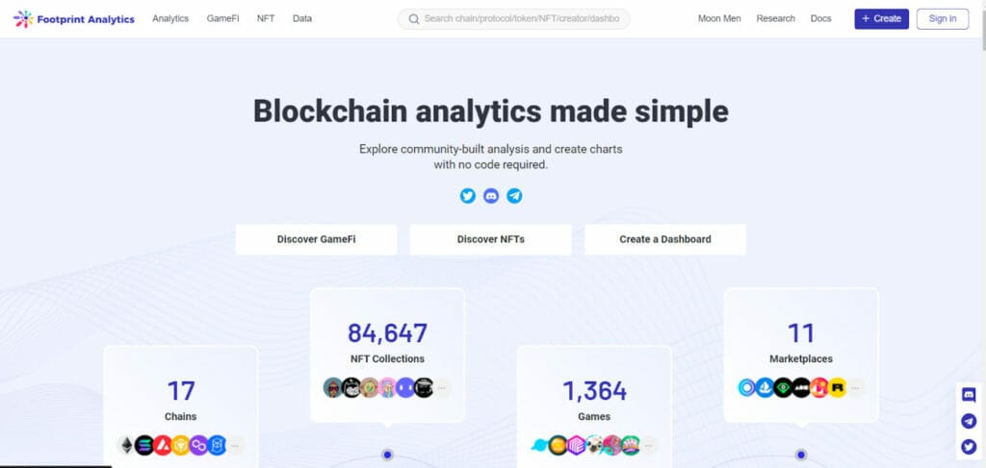Open the Discord icon under the headline

pos(491,196)
